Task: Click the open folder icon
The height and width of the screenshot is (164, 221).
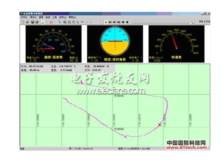Action: [27, 22]
